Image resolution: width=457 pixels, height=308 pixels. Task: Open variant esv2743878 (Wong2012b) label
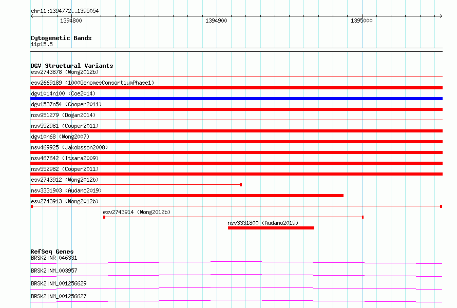tap(65, 72)
